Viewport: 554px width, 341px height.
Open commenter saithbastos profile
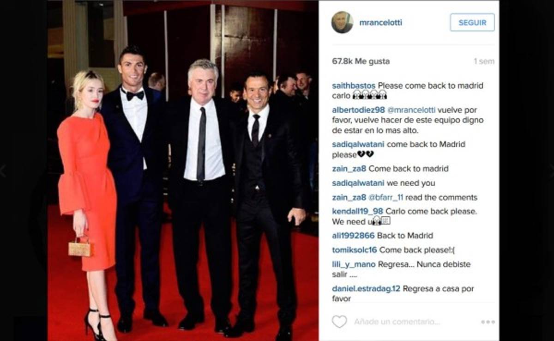[354, 85]
